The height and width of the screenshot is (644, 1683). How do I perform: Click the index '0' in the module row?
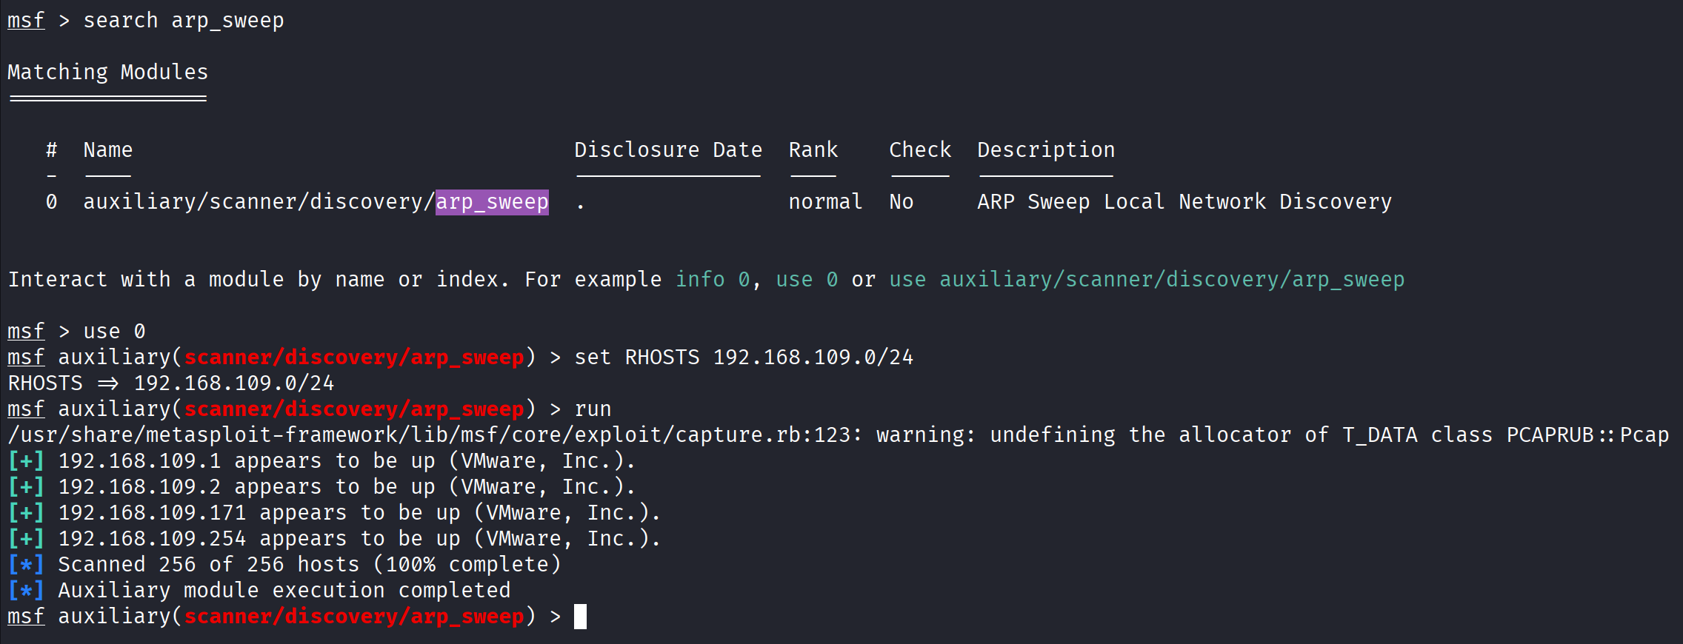point(51,201)
